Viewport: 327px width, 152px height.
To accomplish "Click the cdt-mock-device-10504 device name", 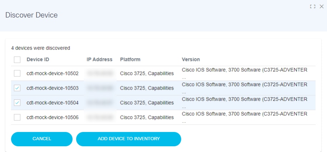I will tap(53, 103).
